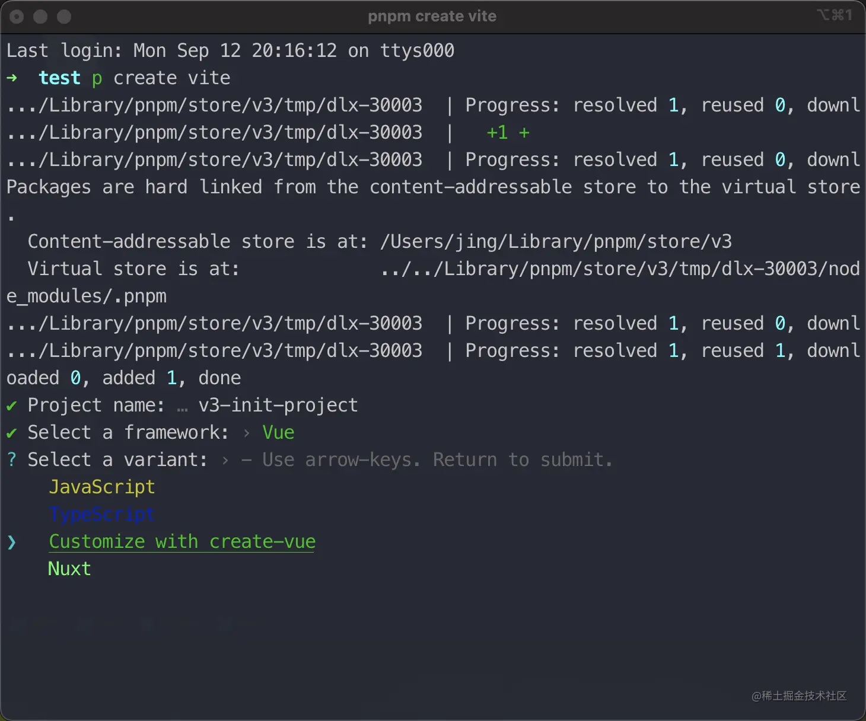Click the hint 'Use arrow-keys. Return to submit.'
Viewport: 866px width, 721px height.
coord(437,460)
